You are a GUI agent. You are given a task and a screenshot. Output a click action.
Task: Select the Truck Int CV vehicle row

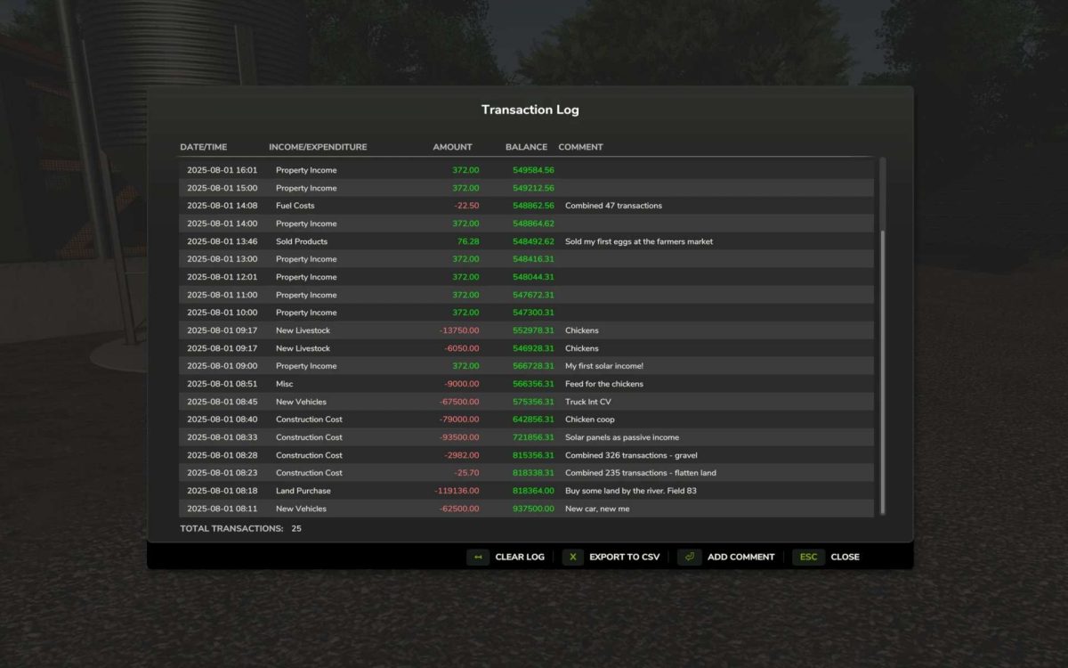coord(525,402)
